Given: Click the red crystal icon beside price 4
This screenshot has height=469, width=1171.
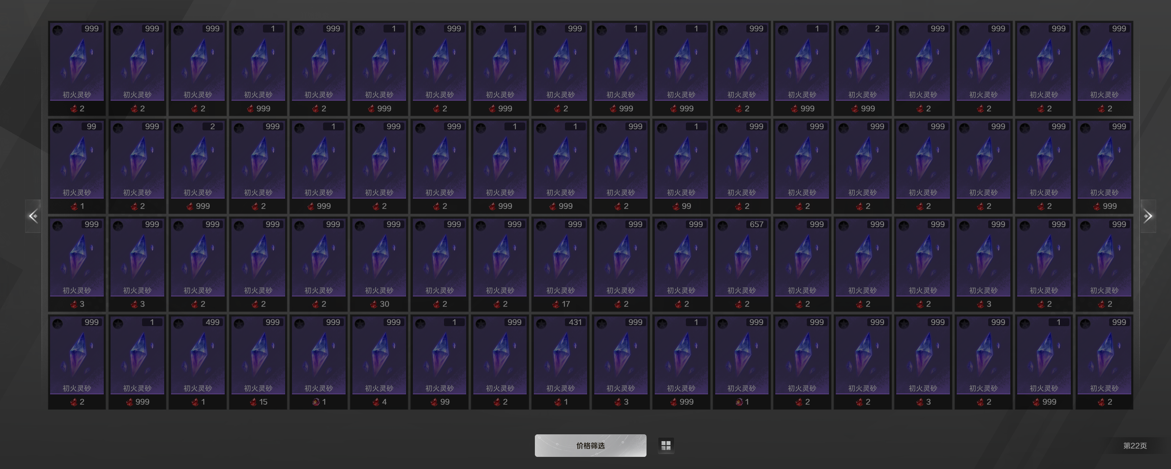Looking at the screenshot, I should point(376,402).
